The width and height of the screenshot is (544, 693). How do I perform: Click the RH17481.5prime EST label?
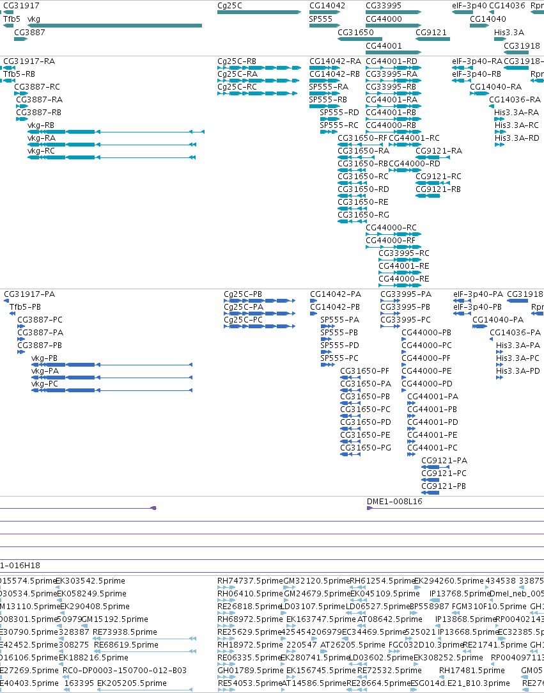pyautogui.click(x=472, y=671)
